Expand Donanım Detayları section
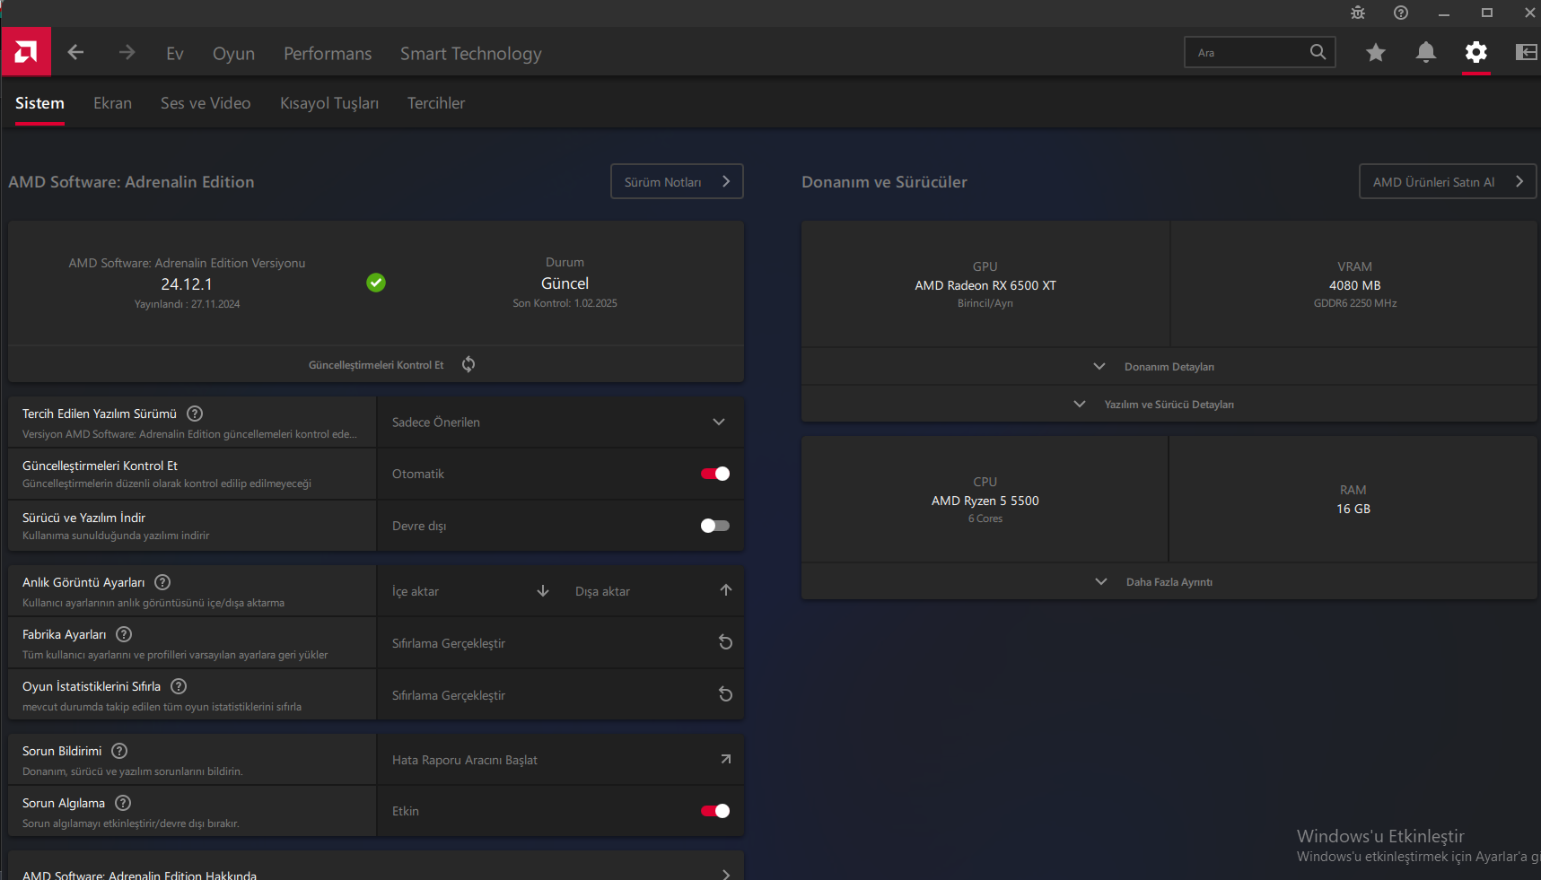The height and width of the screenshot is (880, 1541). (x=1168, y=367)
